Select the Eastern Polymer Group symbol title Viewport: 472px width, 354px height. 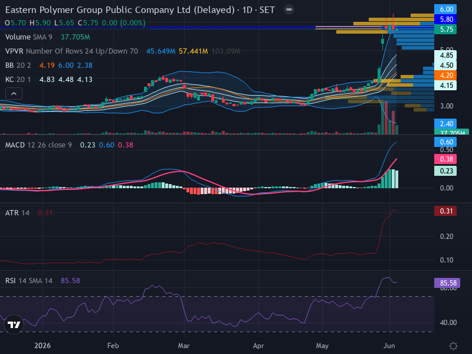[140, 10]
